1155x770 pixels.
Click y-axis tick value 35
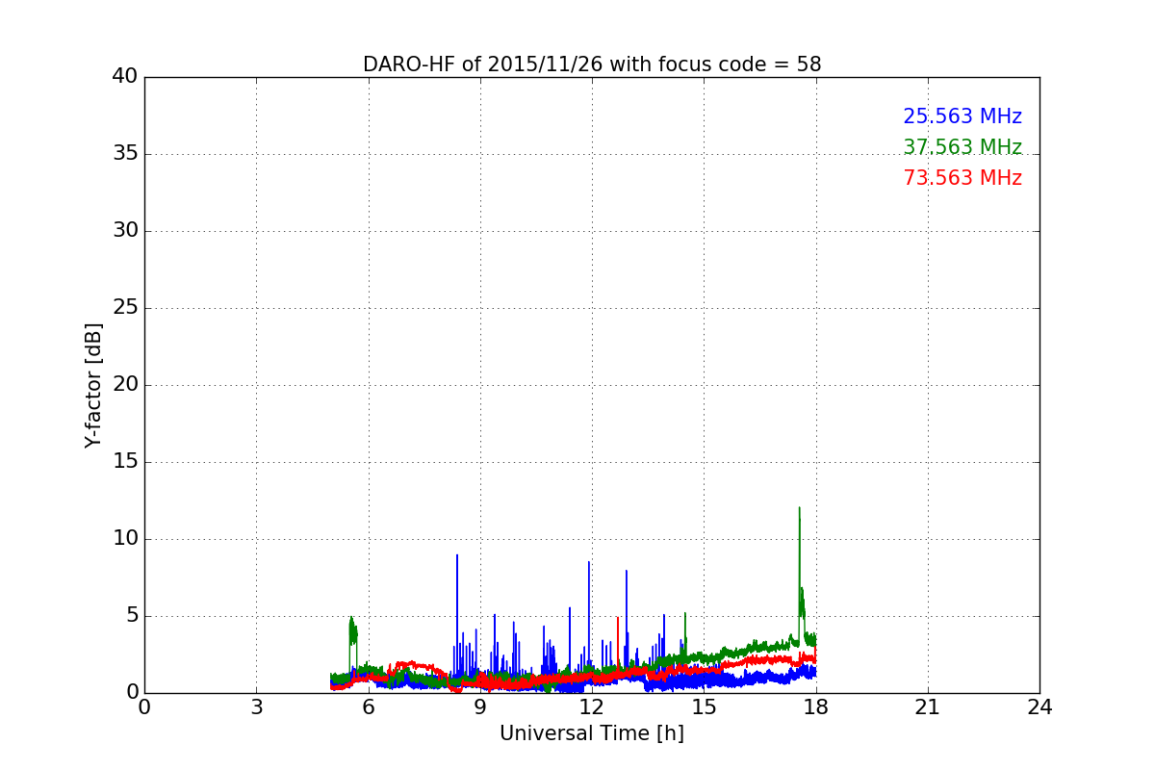[x=125, y=154]
